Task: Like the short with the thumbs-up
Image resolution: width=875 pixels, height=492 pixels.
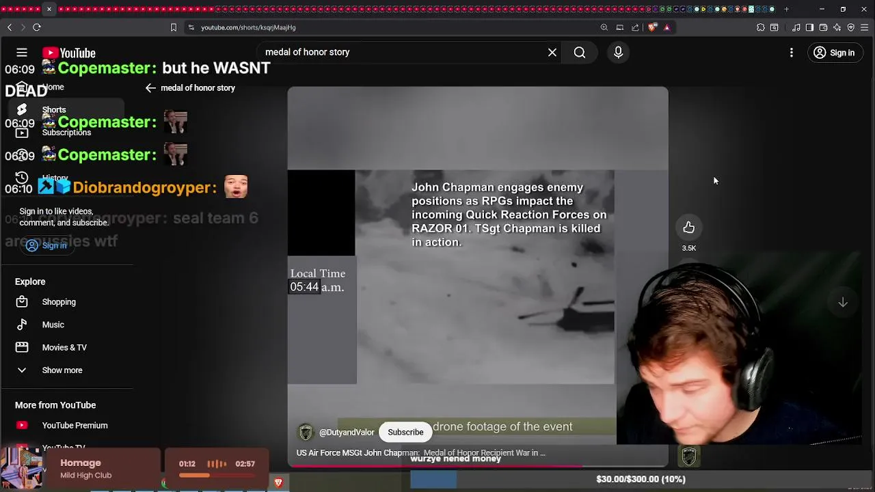Action: (688, 228)
